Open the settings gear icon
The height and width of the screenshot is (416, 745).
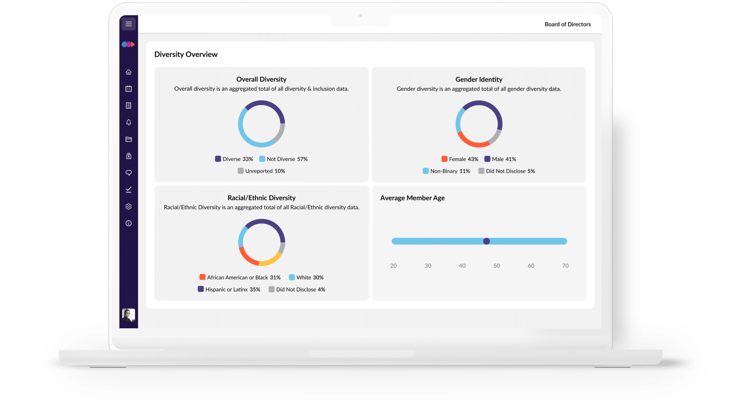(x=128, y=206)
